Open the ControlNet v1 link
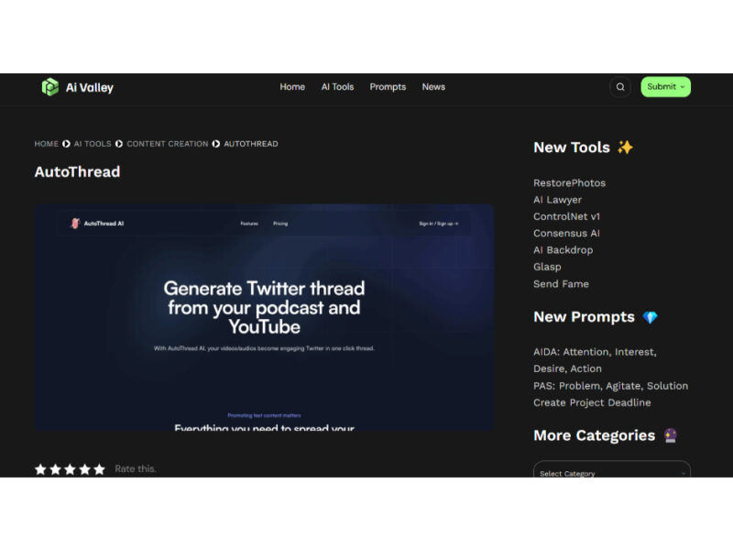The height and width of the screenshot is (550, 733). coord(566,216)
